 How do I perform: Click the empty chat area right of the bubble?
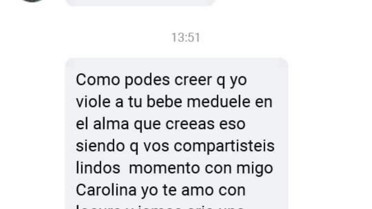(x=330, y=133)
